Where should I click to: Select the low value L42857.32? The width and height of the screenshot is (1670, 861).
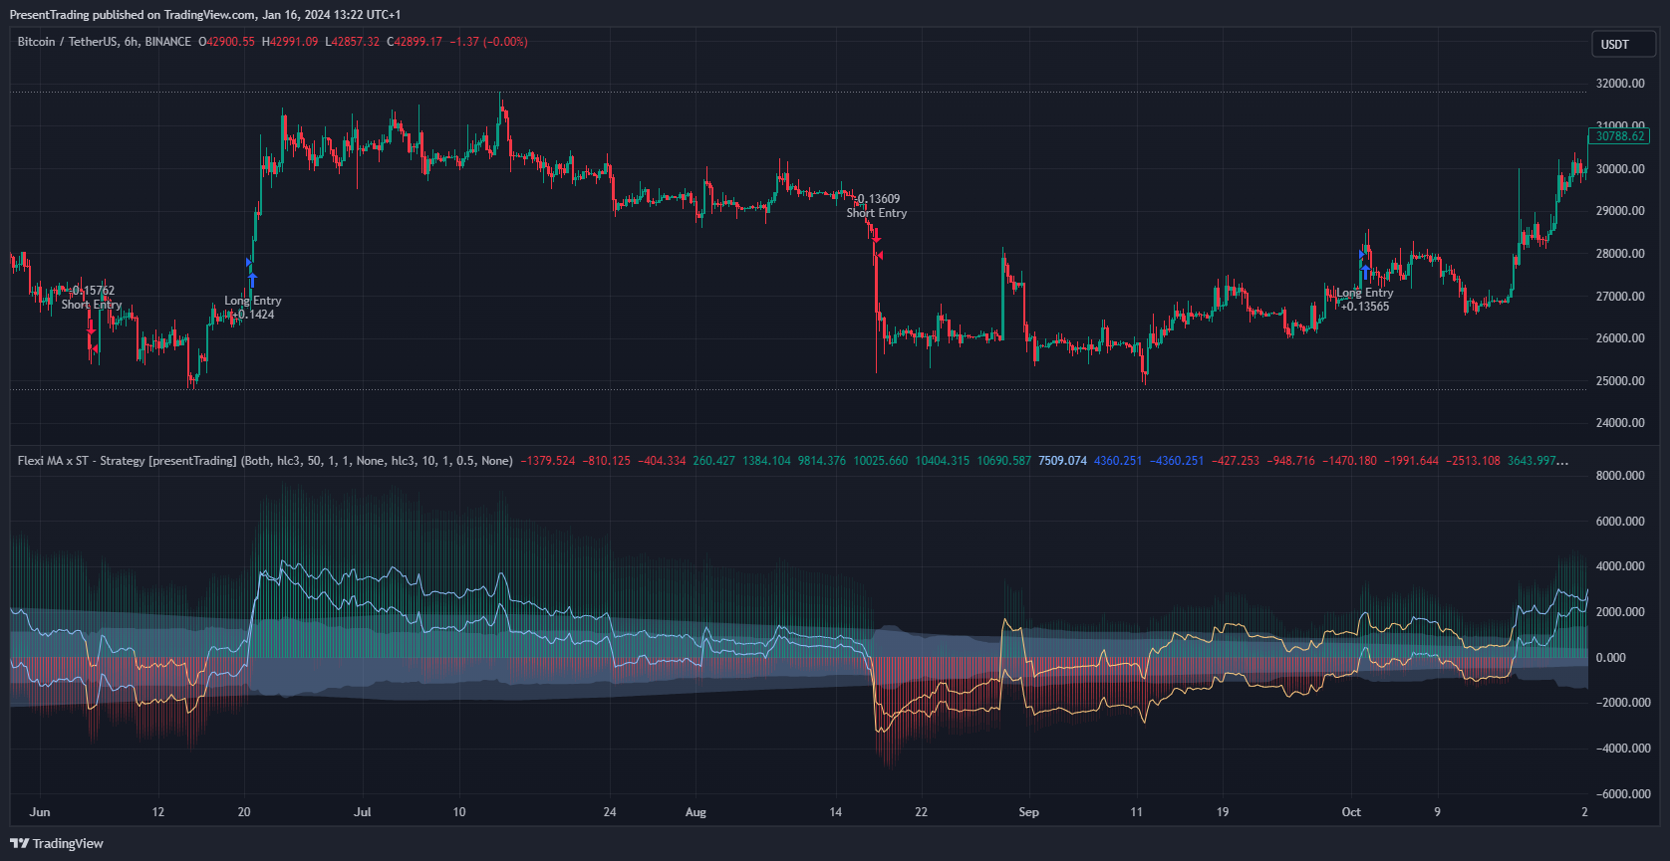(353, 42)
